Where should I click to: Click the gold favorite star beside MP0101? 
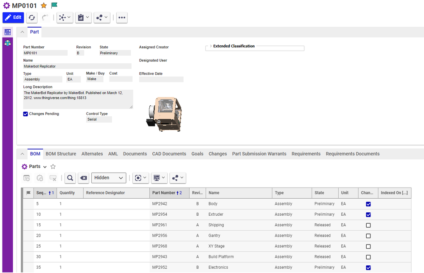click(x=44, y=6)
